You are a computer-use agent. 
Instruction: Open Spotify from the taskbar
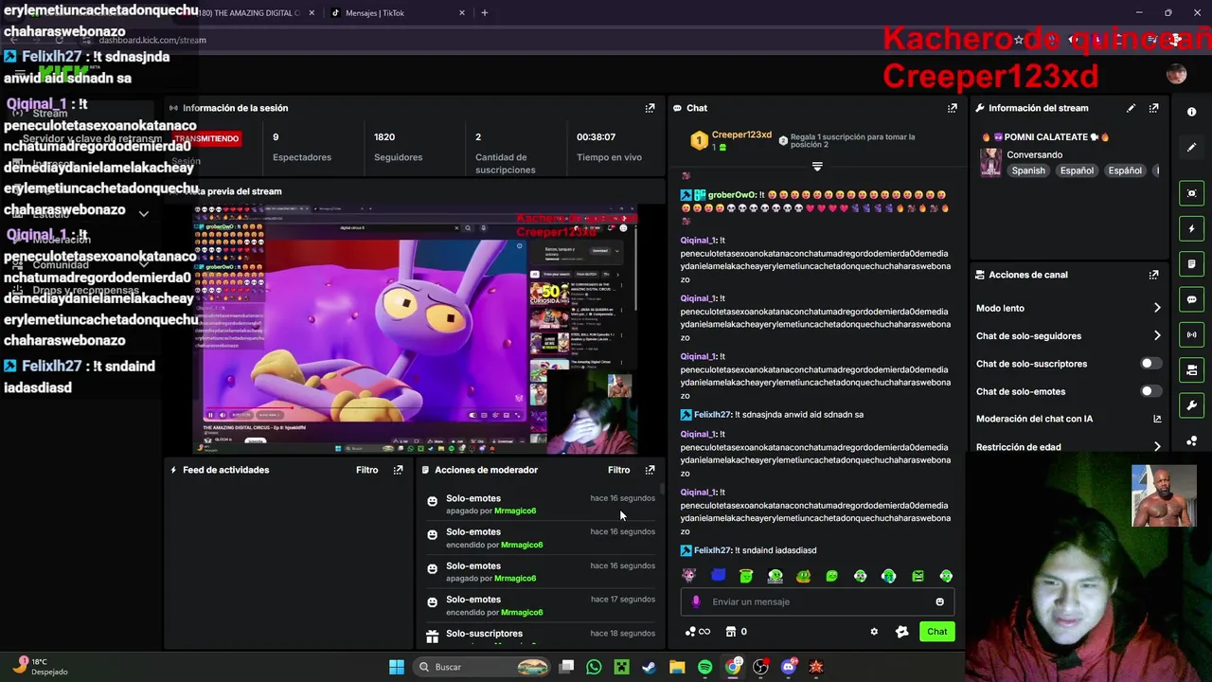704,667
